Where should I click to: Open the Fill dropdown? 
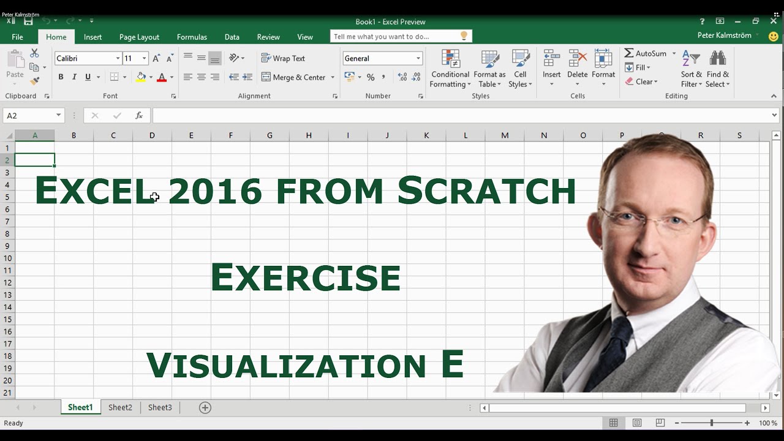click(x=638, y=67)
